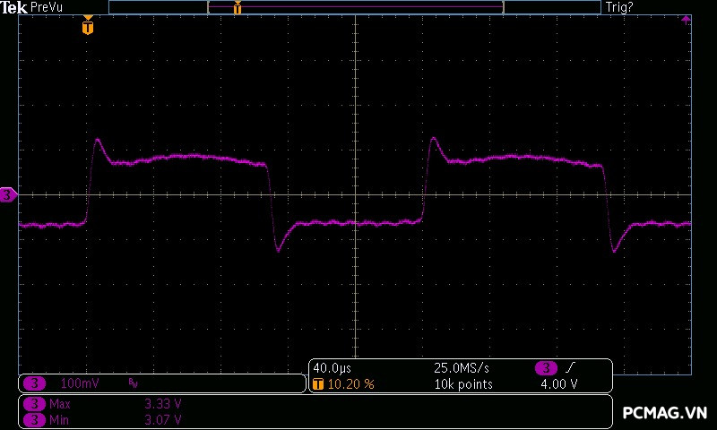Click the channel 3 ground reference marker
Viewport: 717px width, 430px height.
point(8,194)
